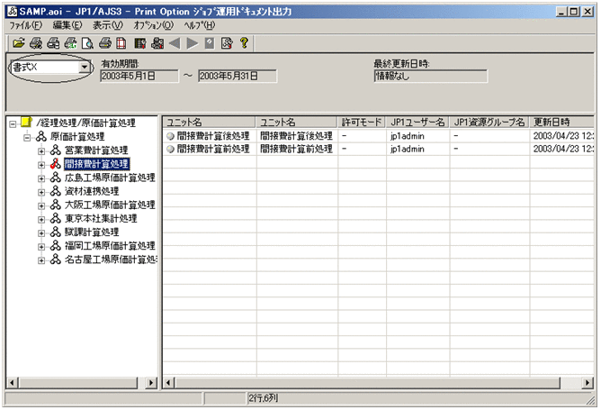
Task: Expand the 営業費計算処理 tree node
Action: coord(41,150)
